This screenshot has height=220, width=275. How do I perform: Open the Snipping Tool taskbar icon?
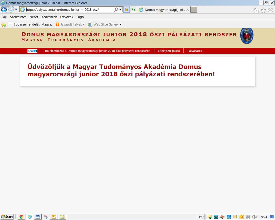coord(46,217)
